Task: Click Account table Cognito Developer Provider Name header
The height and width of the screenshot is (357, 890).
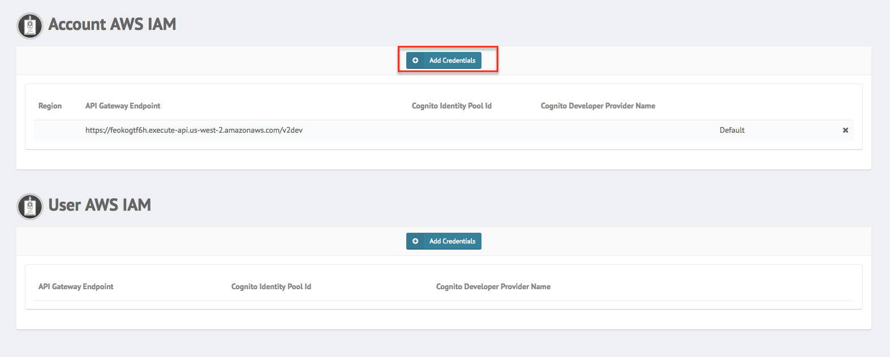Action: (598, 106)
